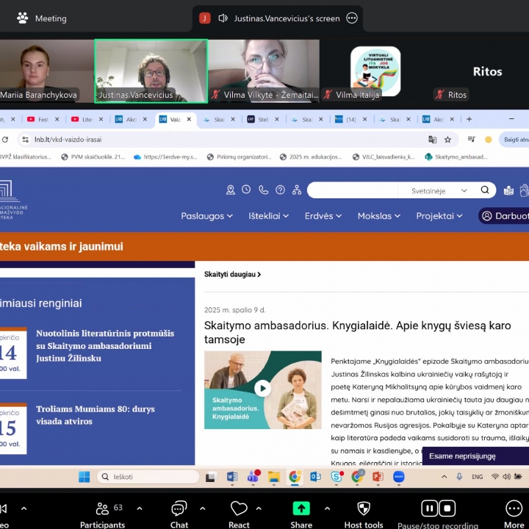Screen dimensions: 529x529
Task: Open the Zoom Chat panel
Action: (179, 509)
